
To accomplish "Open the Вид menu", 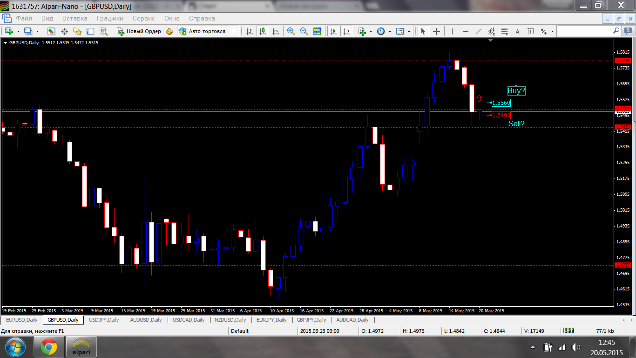I will [x=47, y=18].
